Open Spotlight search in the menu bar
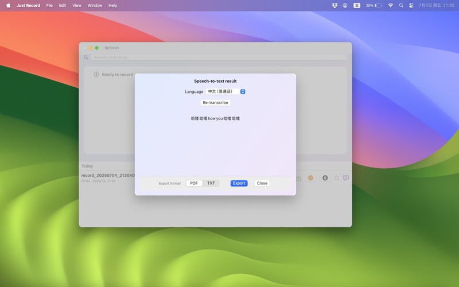459x287 pixels. (x=401, y=5)
